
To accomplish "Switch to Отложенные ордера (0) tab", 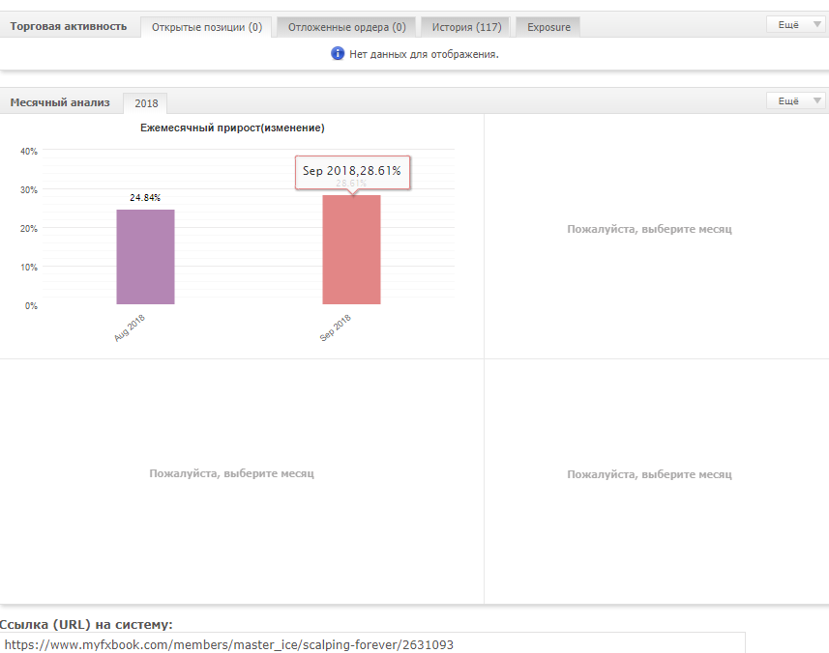I will point(347,27).
